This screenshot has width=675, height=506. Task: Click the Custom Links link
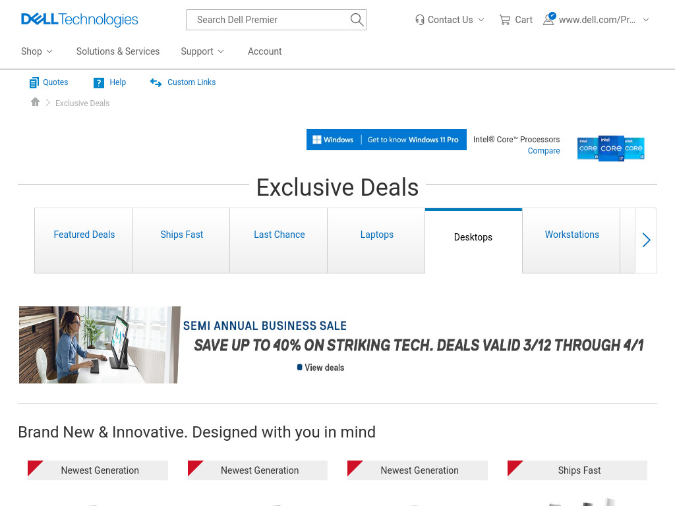pyautogui.click(x=192, y=82)
